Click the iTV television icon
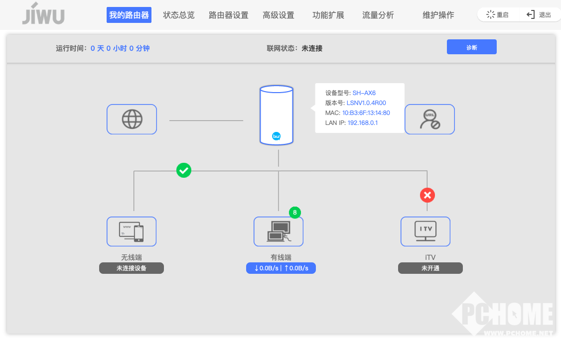The width and height of the screenshot is (561, 346). click(425, 231)
